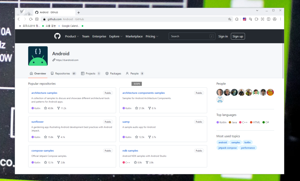Open the Enterprise menu item
The image size is (300, 181).
click(99, 37)
